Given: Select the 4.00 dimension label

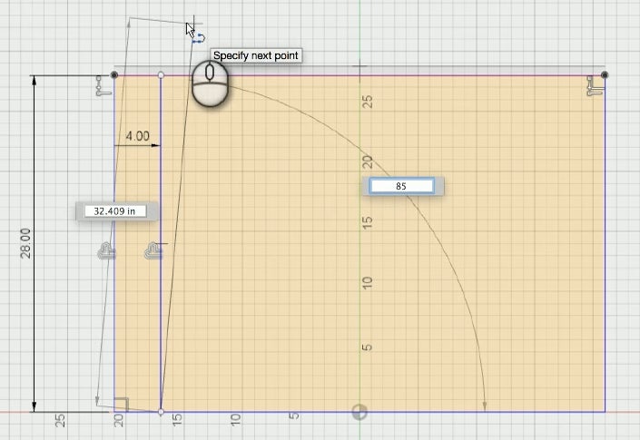Looking at the screenshot, I should [x=138, y=136].
